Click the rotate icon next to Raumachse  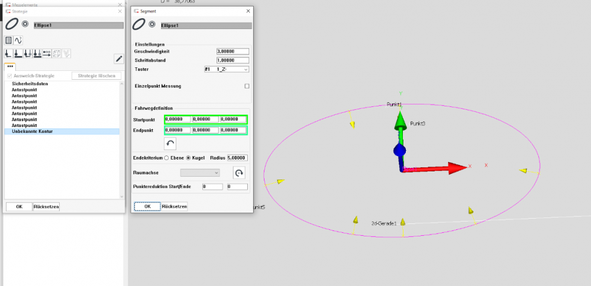coord(238,173)
